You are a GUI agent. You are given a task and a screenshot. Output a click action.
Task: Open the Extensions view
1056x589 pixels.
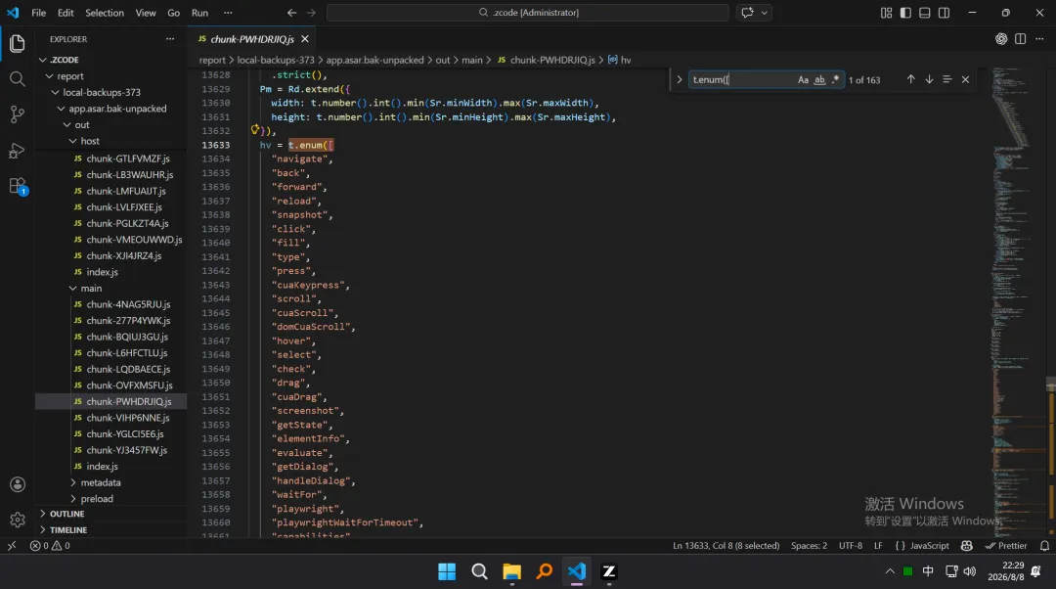click(x=18, y=186)
